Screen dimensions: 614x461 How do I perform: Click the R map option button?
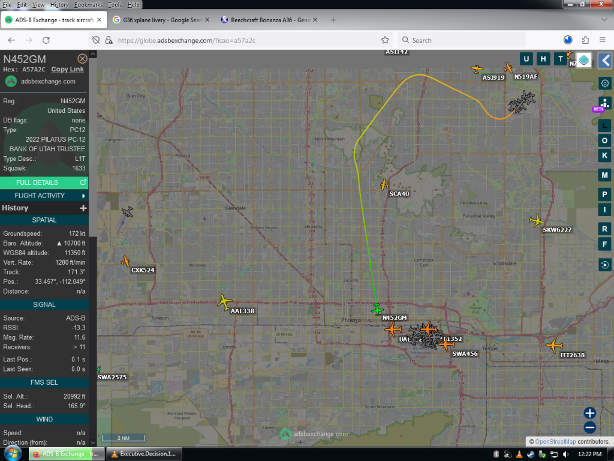coord(604,229)
